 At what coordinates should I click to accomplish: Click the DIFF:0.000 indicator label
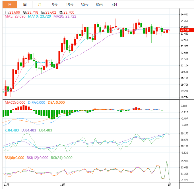[x=36, y=103]
